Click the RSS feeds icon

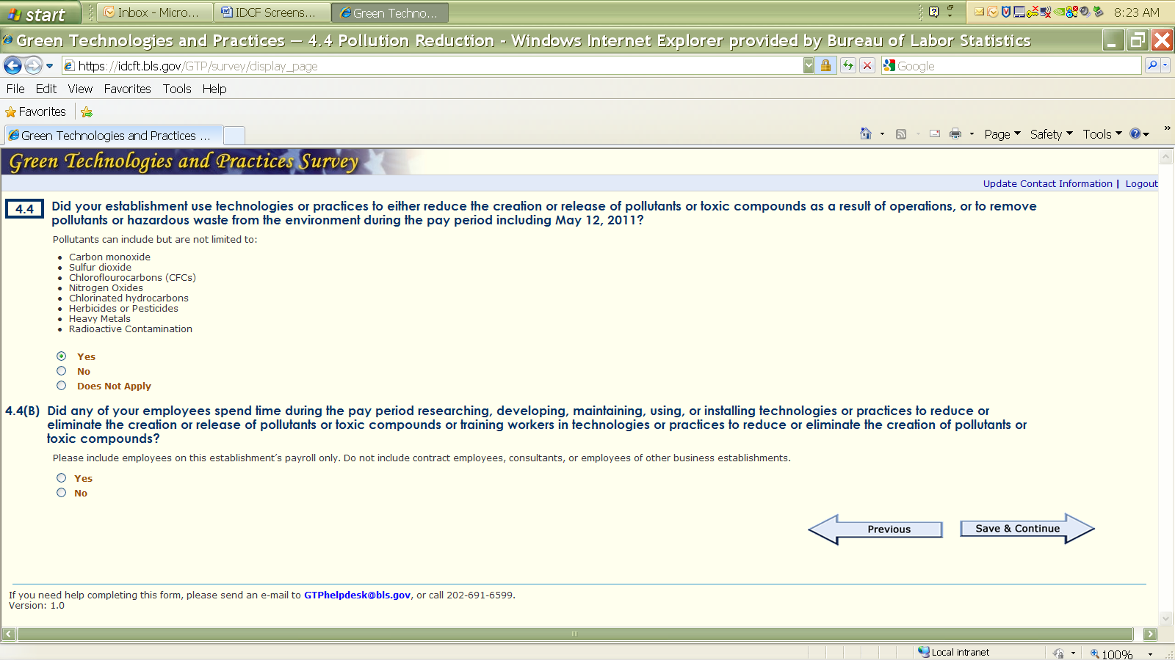901,134
